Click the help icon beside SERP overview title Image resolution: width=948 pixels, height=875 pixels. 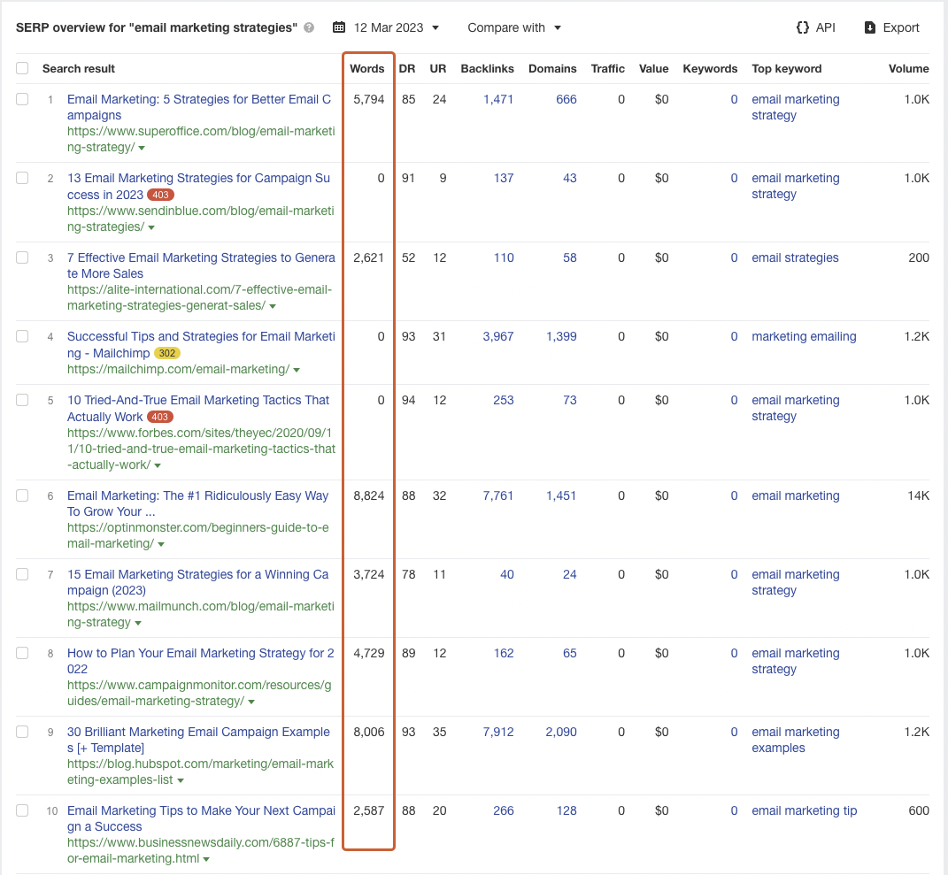(309, 27)
